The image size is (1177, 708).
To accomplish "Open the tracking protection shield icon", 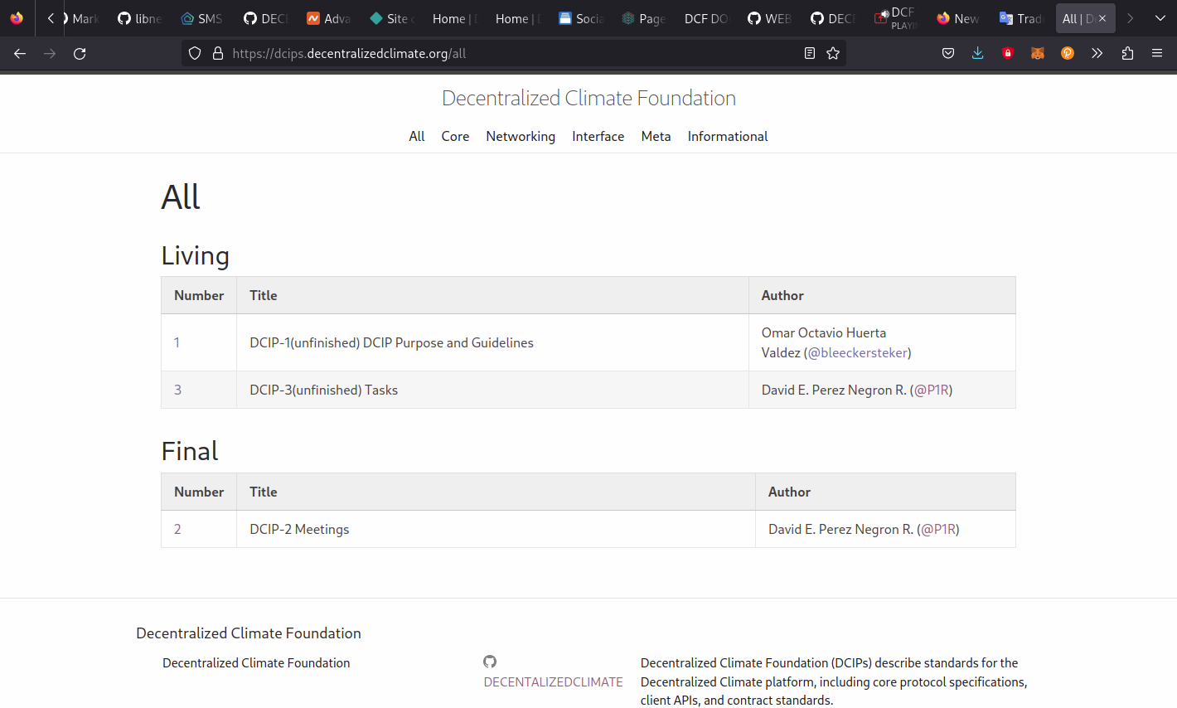I will (195, 53).
